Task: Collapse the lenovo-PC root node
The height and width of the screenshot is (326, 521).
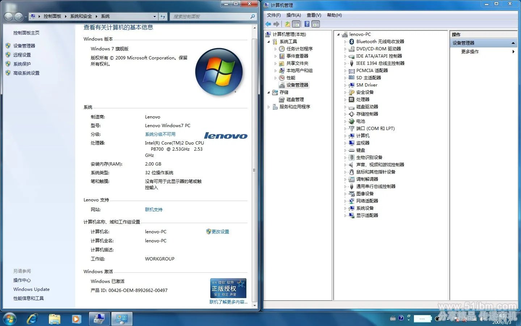Action: pos(338,34)
